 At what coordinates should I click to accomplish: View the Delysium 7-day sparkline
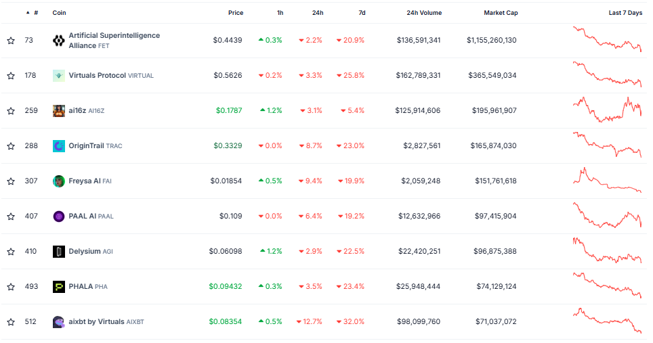(607, 250)
